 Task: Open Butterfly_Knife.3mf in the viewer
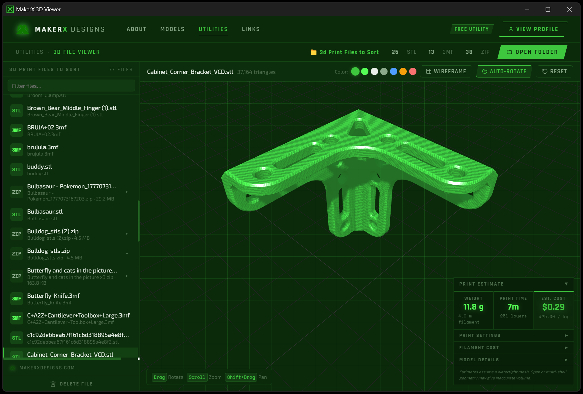[70, 299]
